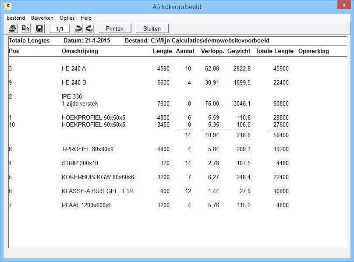This screenshot has width=354, height=262.
Task: Select HOEKPROFIEL 50x50x5 in Pos 10 row
Action: pos(93,124)
